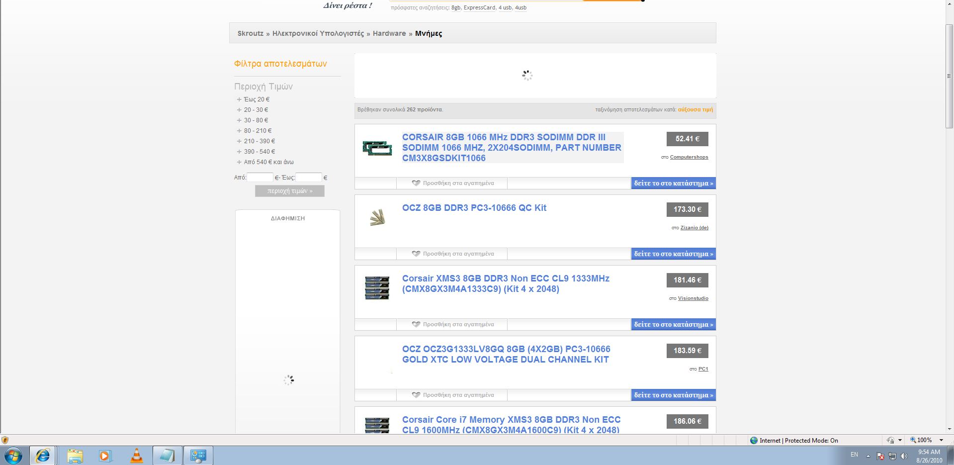Go to the Skroutz breadcrumb home link
Viewport: 954px width, 465px height.
[251, 33]
